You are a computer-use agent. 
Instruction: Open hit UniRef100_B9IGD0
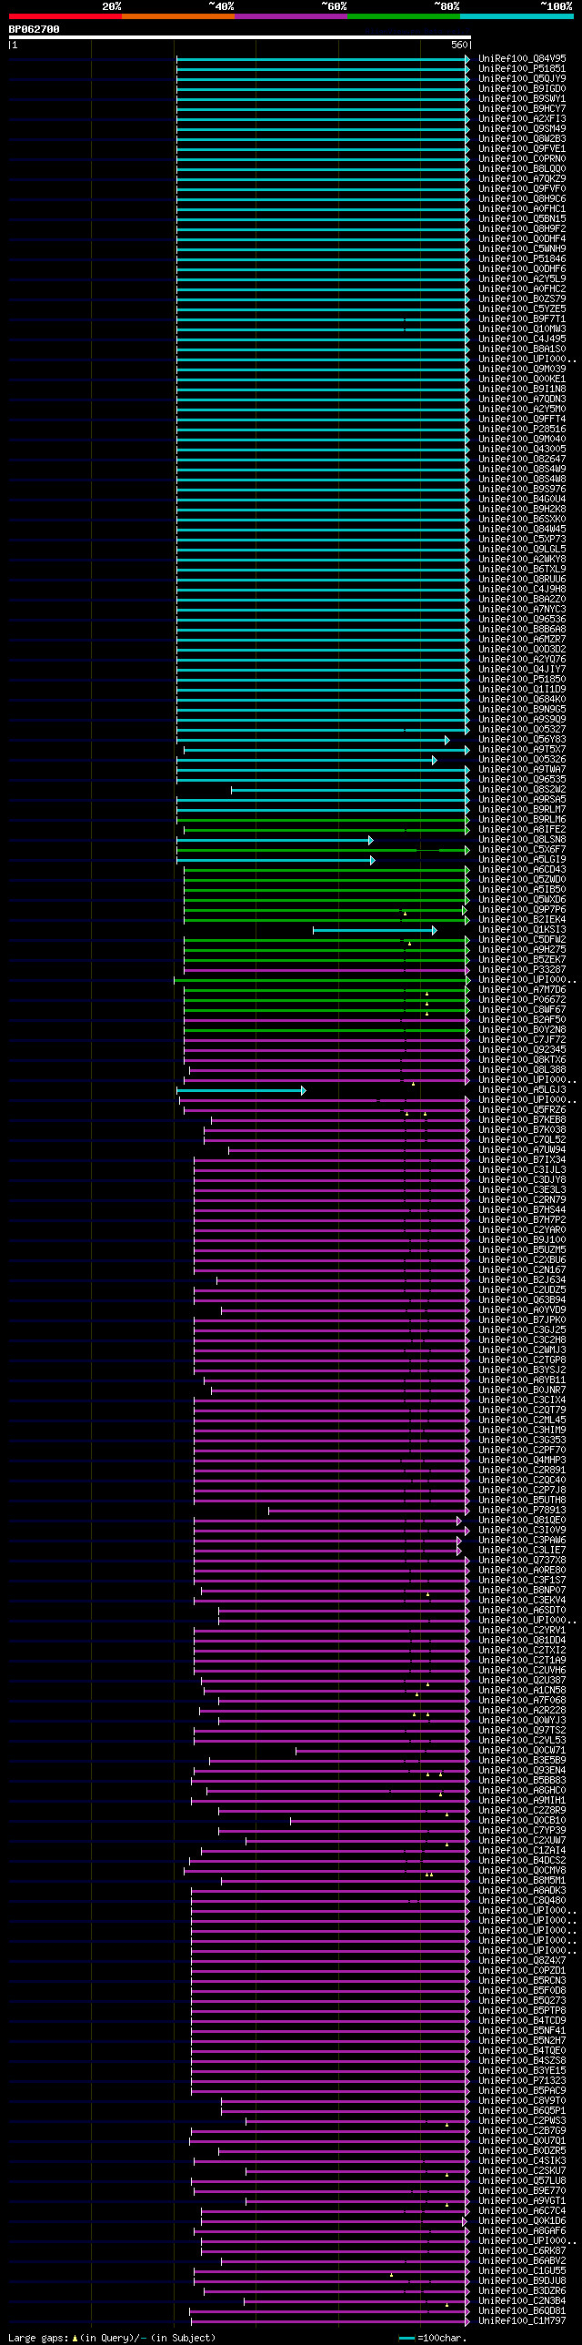tap(522, 89)
